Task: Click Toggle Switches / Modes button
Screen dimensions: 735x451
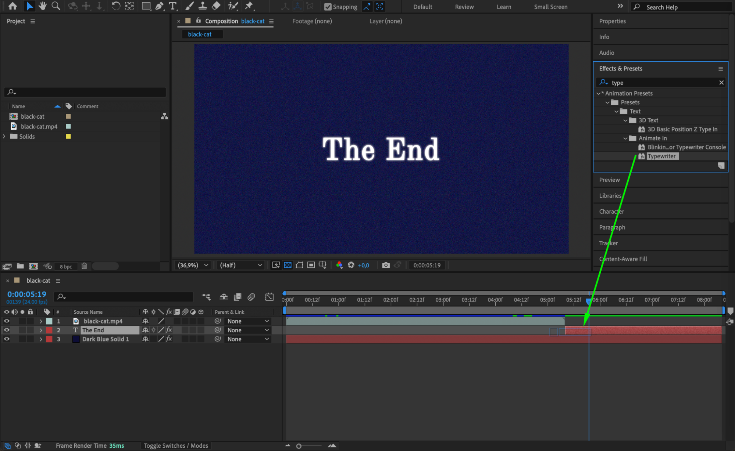Action: click(176, 445)
